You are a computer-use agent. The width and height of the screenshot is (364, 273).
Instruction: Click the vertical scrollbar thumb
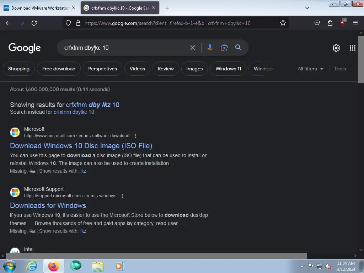361,59
